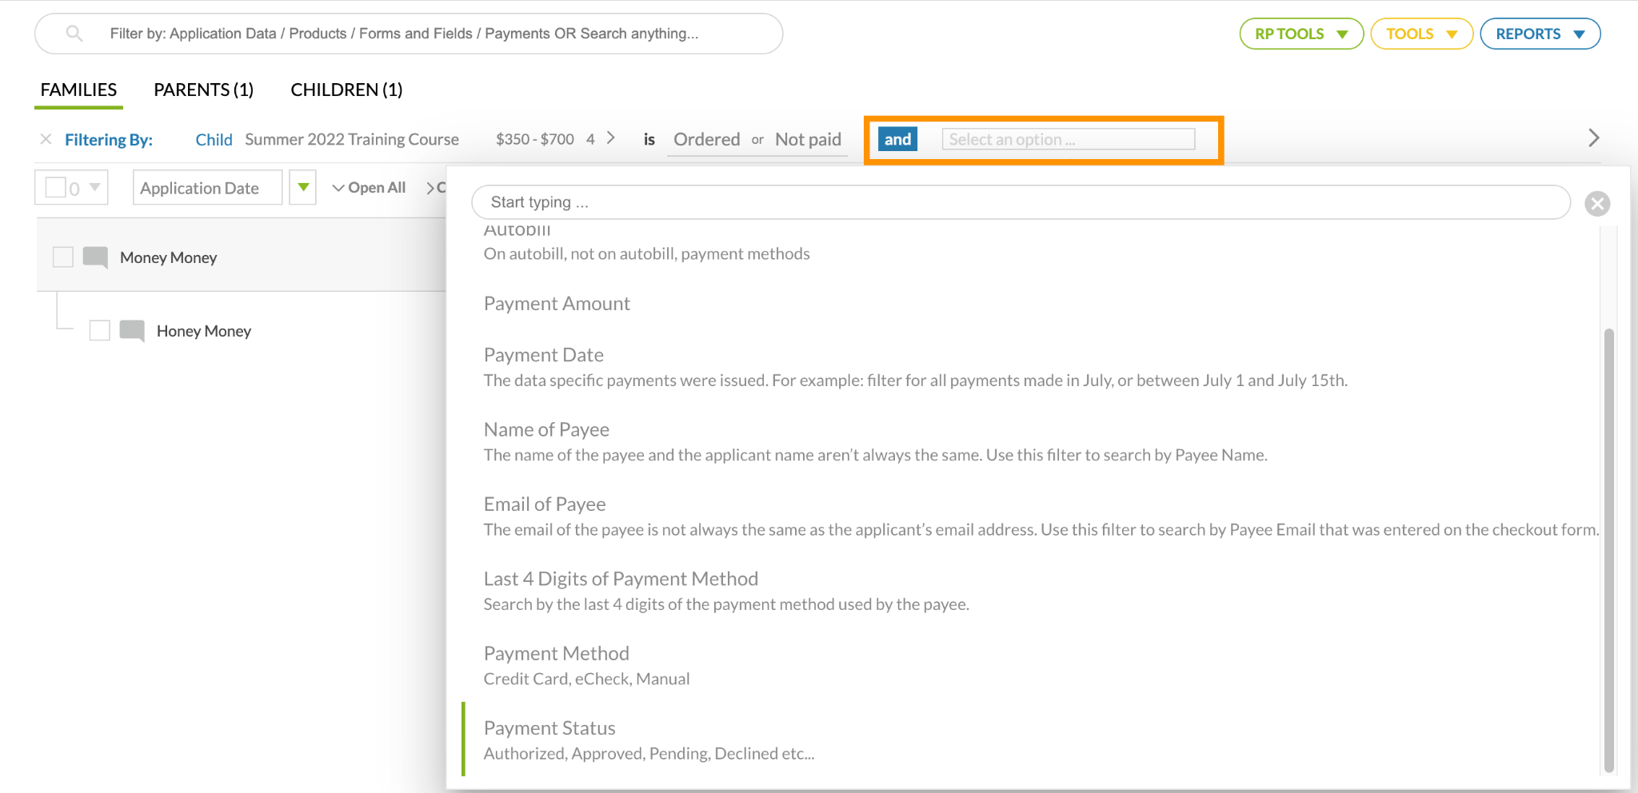Toggle the select-all checkbox
The image size is (1638, 793).
(56, 188)
